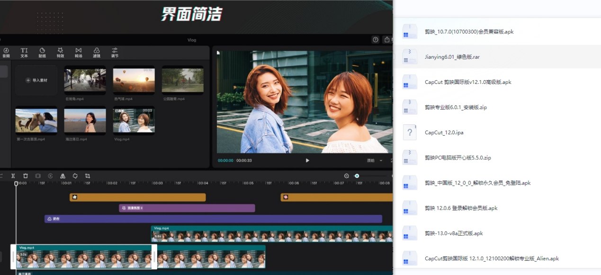The height and width of the screenshot is (275, 601).
Task: Open the 滤镜 (Filter) panel
Action: (96, 52)
